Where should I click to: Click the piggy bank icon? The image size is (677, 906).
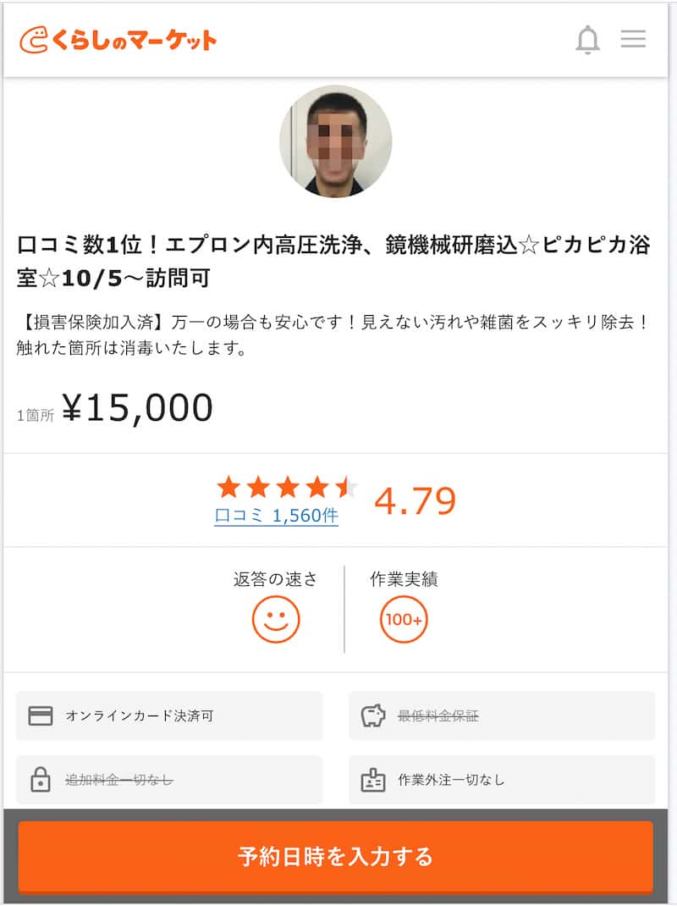tap(373, 716)
